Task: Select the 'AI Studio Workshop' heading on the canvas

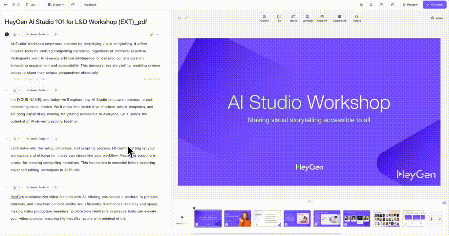Action: pos(309,102)
